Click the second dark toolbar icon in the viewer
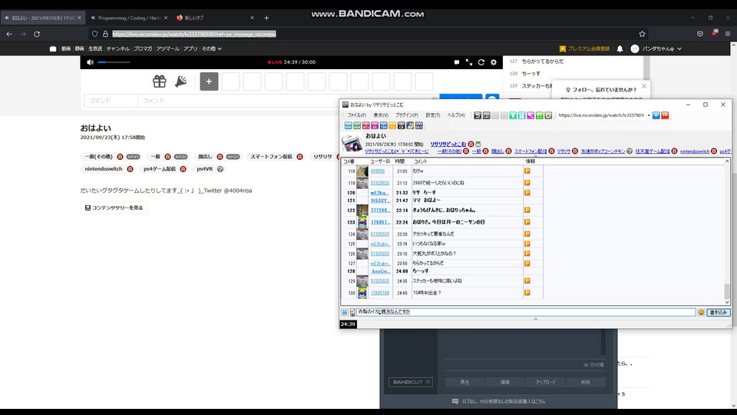Screen dimensions: 737x415 pos(487,115)
